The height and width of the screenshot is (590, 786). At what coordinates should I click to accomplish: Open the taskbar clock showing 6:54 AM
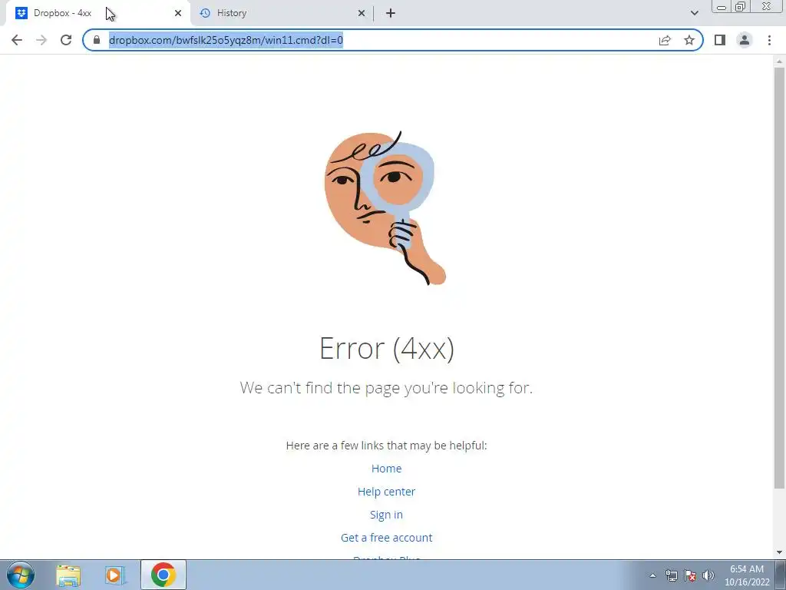click(x=747, y=575)
